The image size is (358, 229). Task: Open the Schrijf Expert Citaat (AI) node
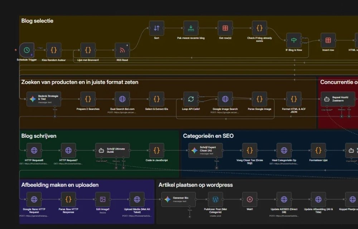click(x=205, y=150)
